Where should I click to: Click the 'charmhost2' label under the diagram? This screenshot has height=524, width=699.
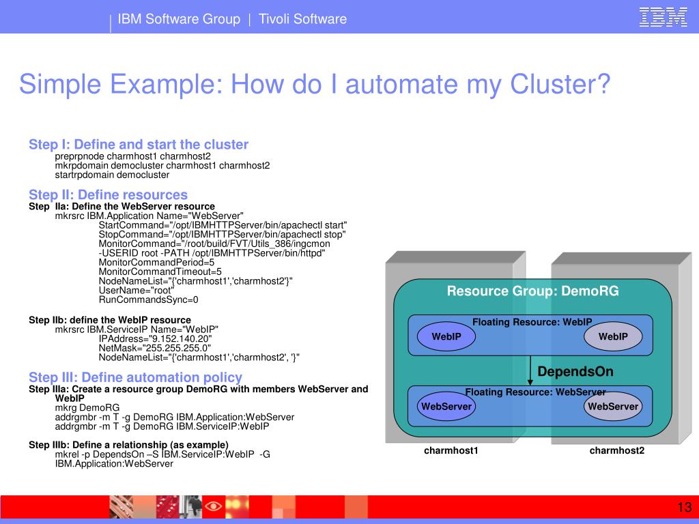click(x=617, y=450)
